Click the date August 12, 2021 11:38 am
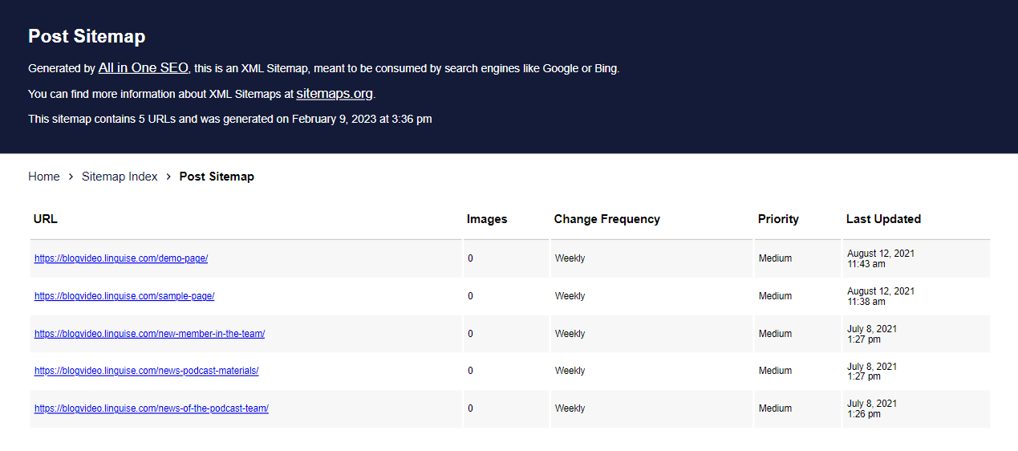Viewport: 1018px width, 451px height. [881, 296]
